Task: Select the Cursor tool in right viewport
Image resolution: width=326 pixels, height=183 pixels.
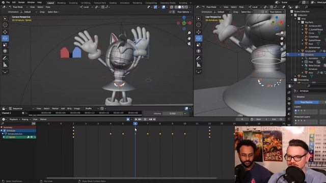Action: [199, 25]
